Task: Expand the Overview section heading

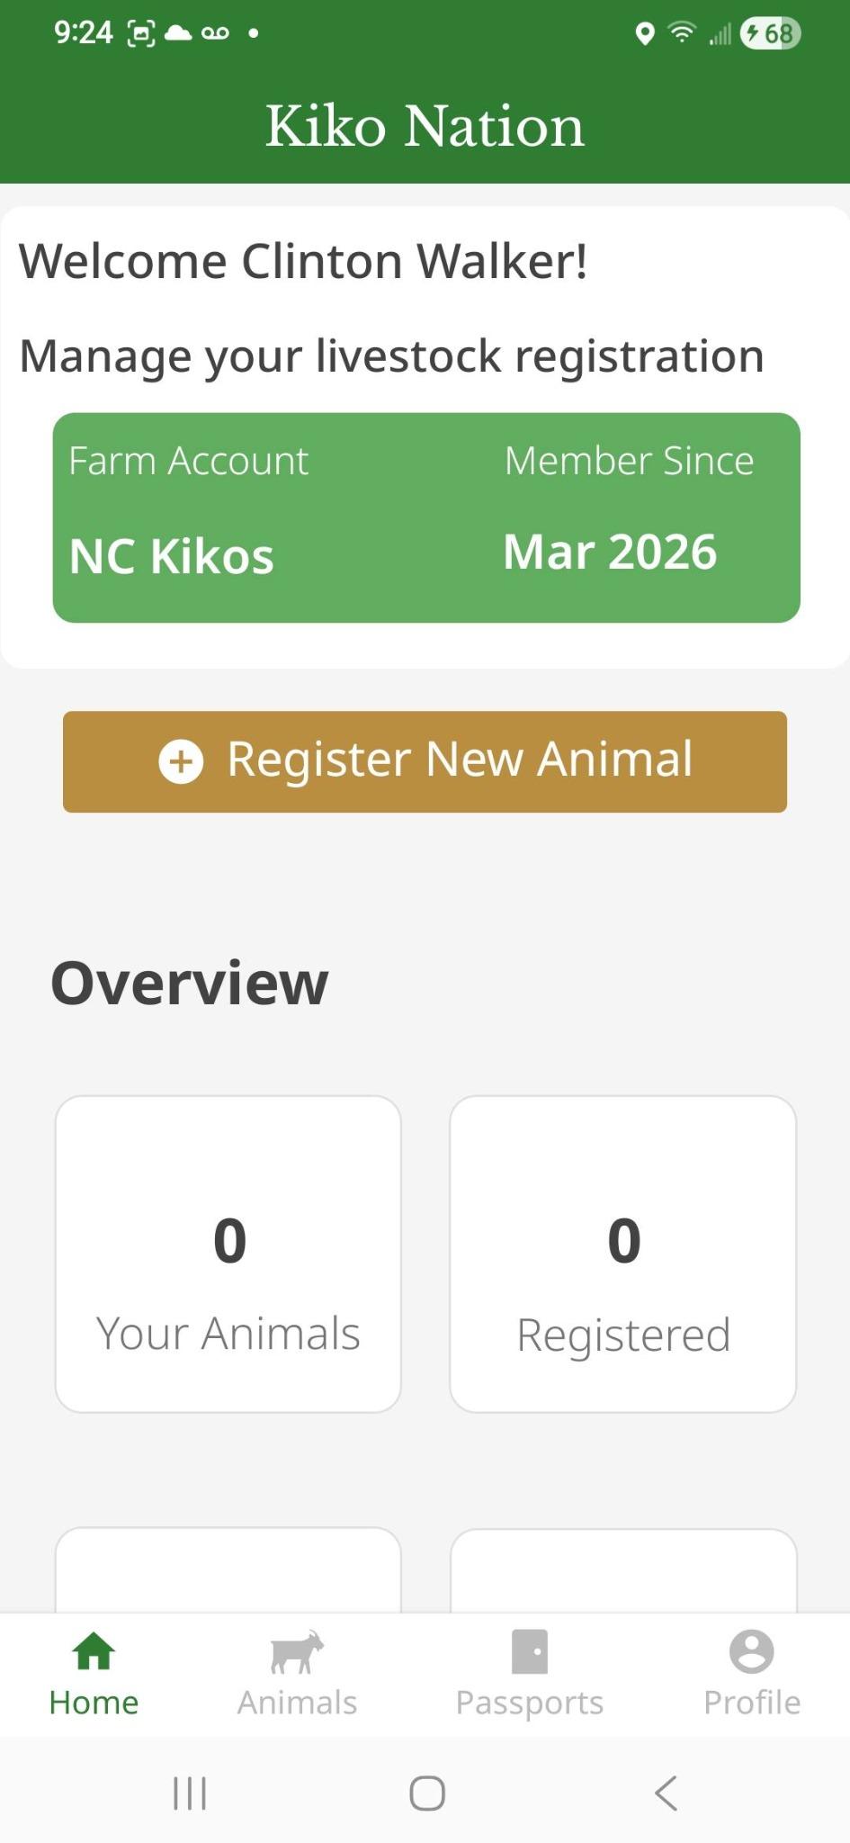Action: click(x=190, y=982)
